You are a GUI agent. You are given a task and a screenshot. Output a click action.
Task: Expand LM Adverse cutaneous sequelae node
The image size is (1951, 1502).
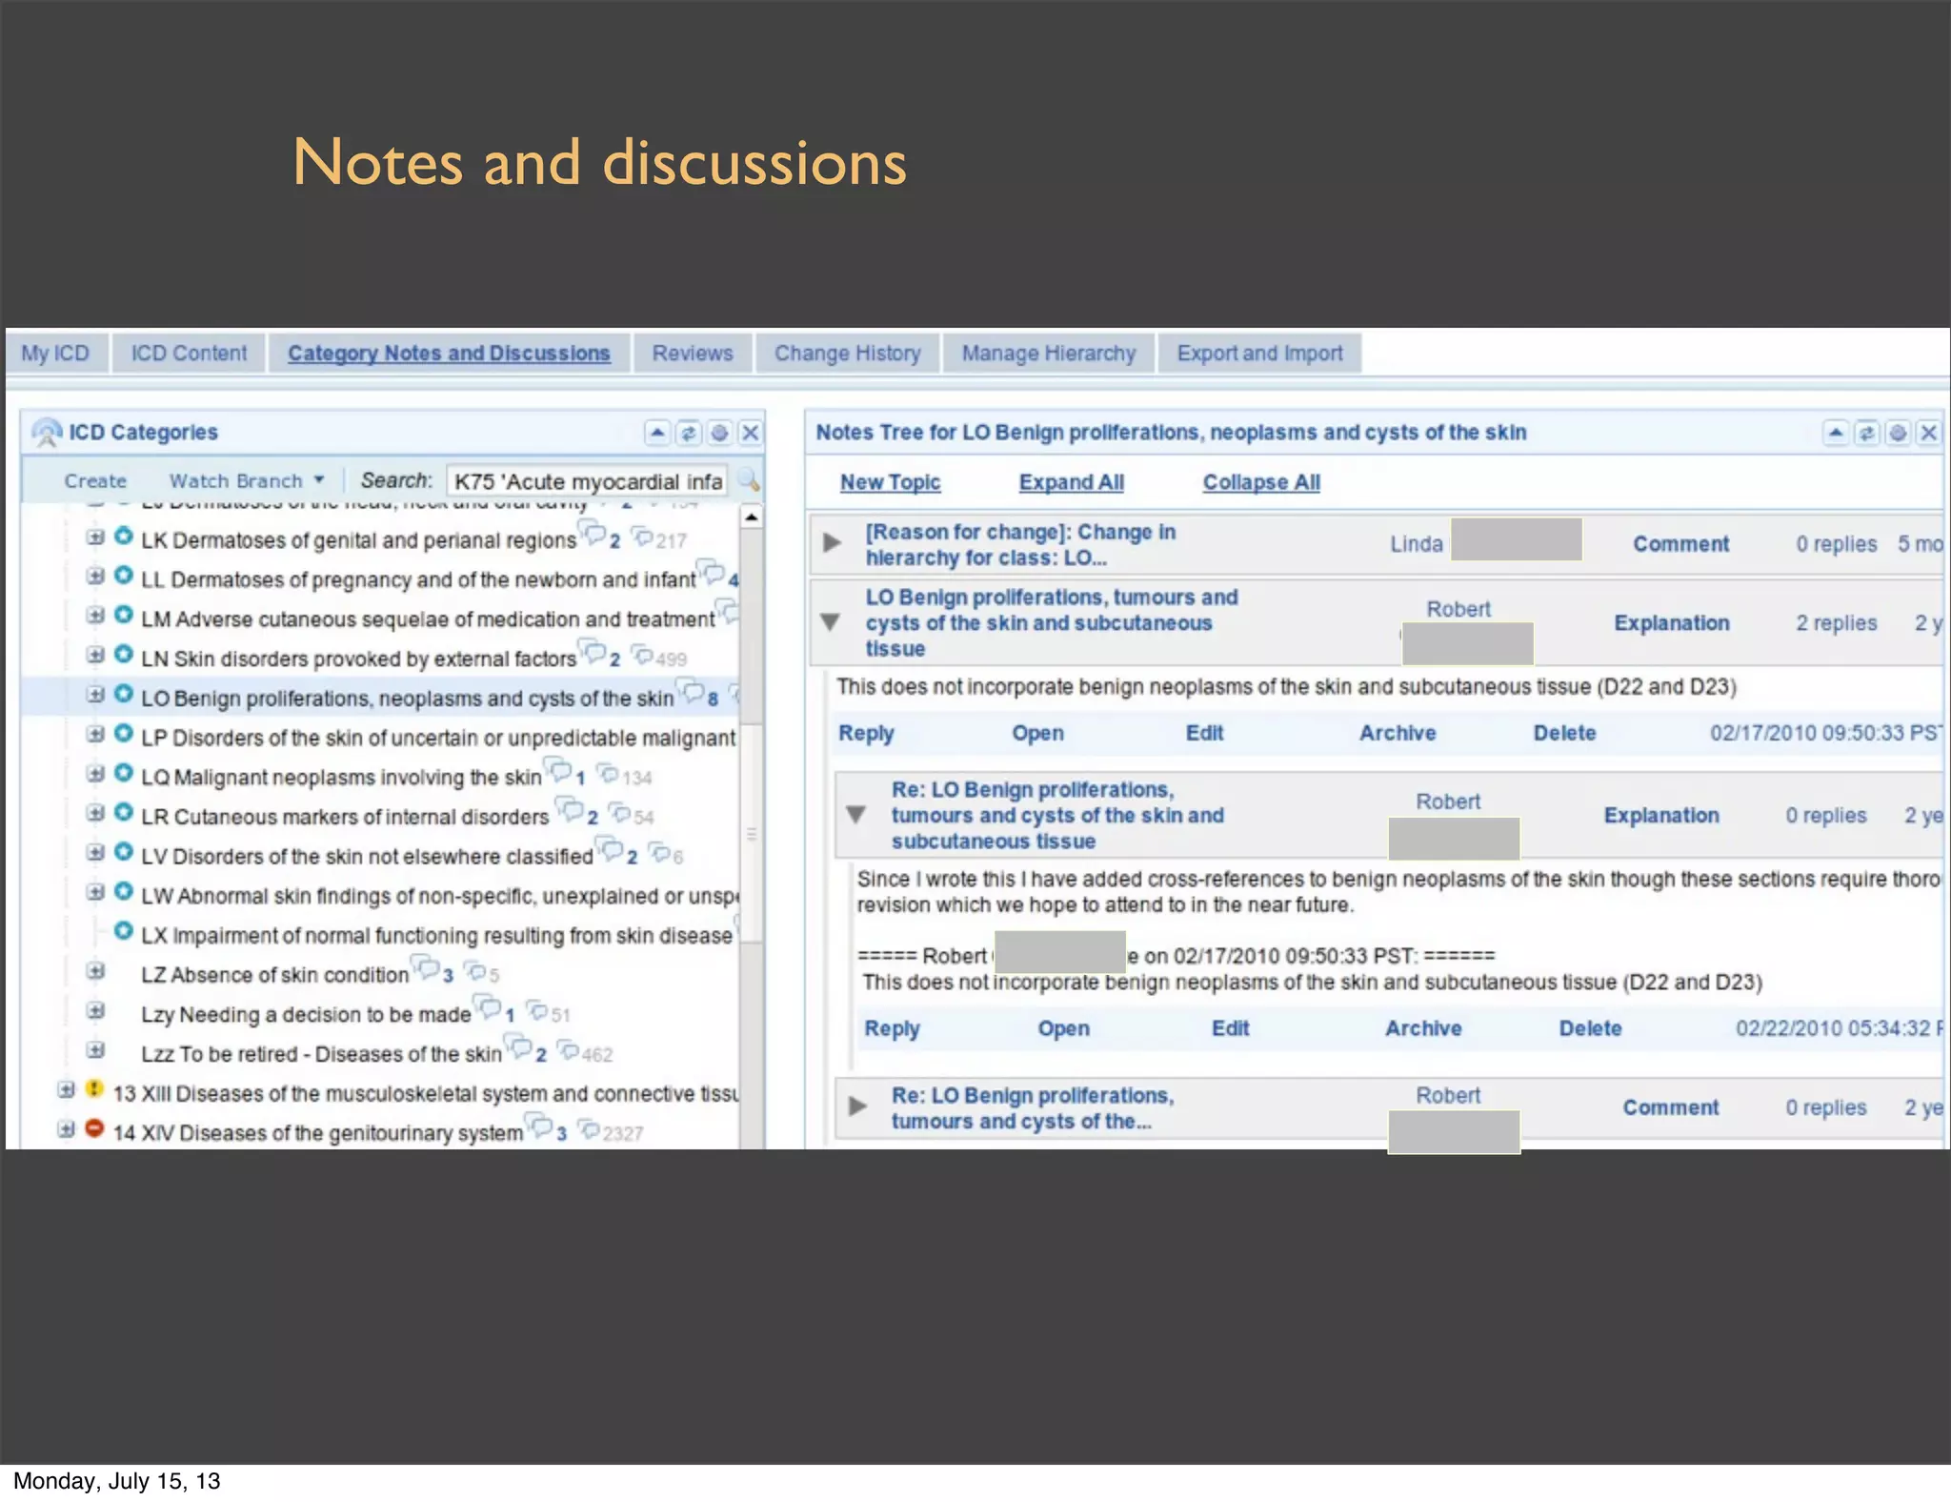coord(95,616)
